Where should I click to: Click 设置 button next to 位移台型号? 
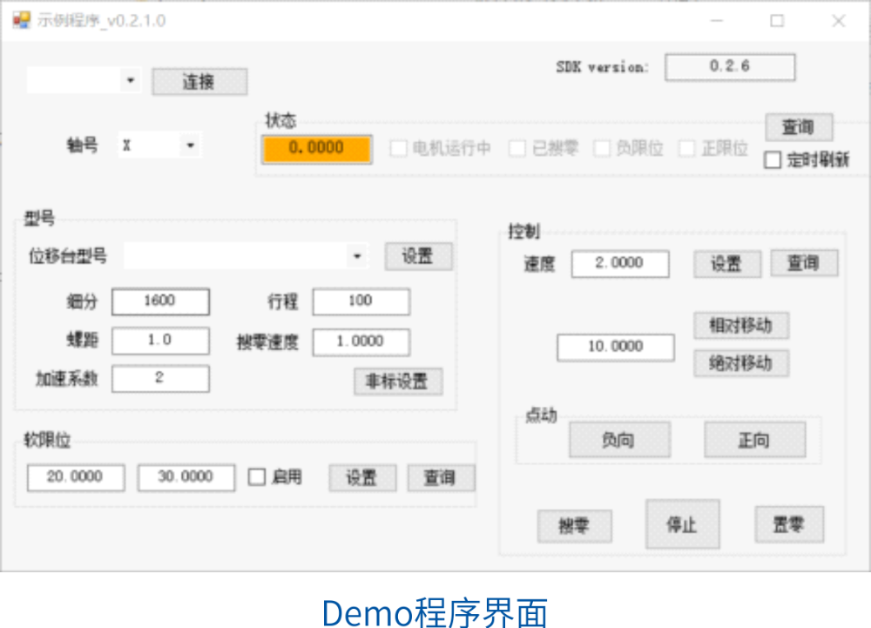[x=418, y=256]
